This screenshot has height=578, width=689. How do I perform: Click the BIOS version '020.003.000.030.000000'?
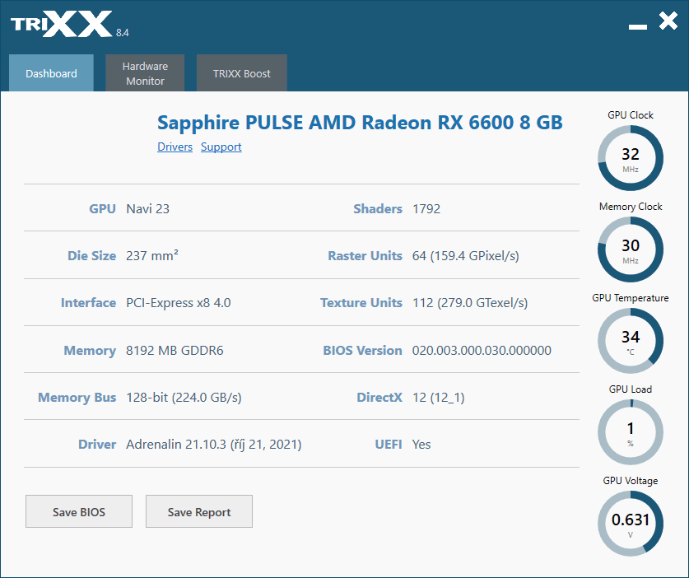[482, 350]
